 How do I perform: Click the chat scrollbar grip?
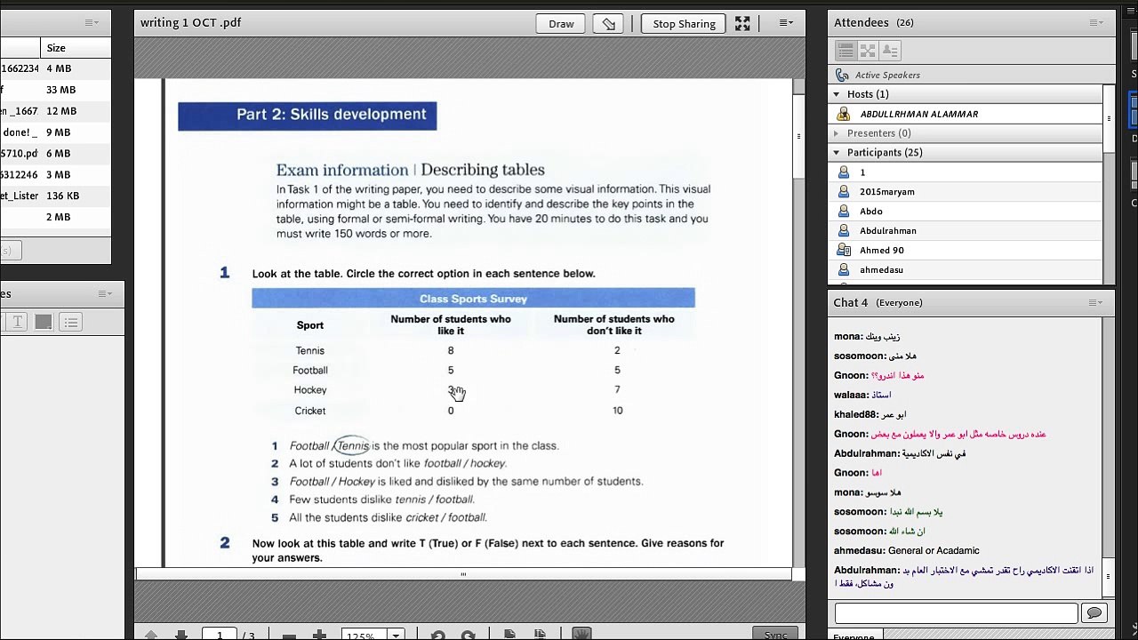pos(1109,576)
